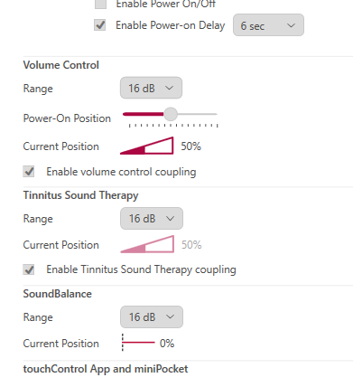Image resolution: width=353 pixels, height=387 pixels.
Task: Expand the Tinnitus Sound Therapy Range dropdown
Action: [152, 218]
